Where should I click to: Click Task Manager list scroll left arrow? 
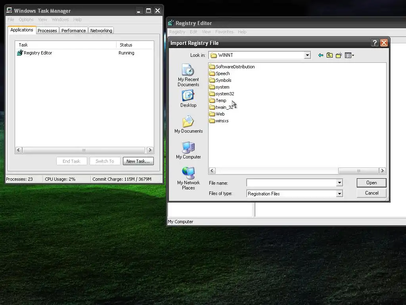click(x=18, y=150)
